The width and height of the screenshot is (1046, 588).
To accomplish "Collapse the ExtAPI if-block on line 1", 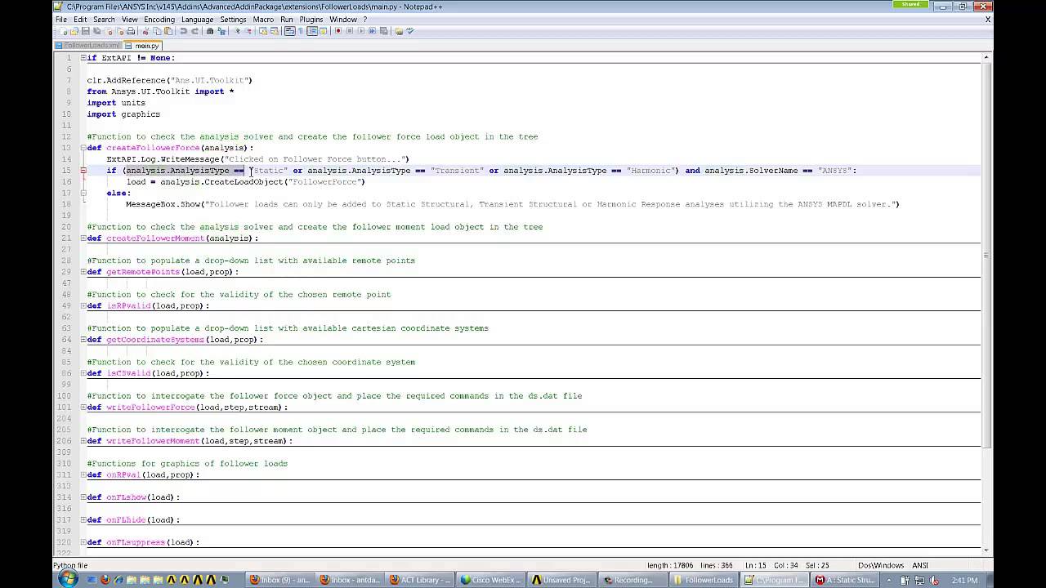I will pyautogui.click(x=83, y=58).
